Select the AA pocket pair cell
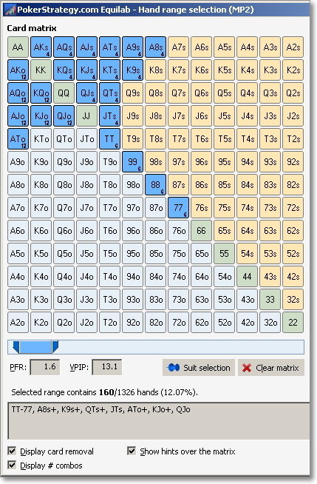317x484 pixels. (x=18, y=47)
